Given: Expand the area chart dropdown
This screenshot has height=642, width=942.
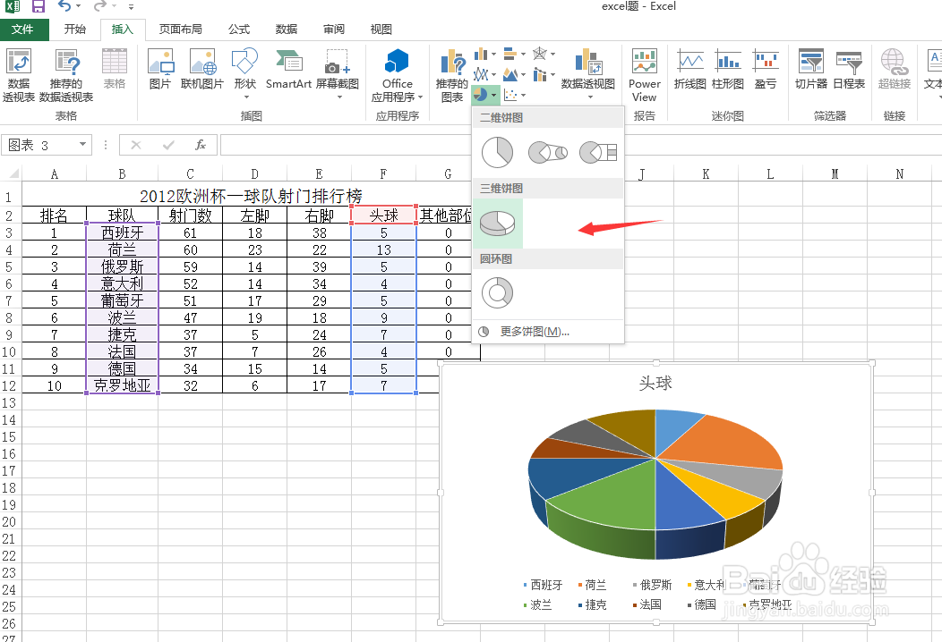Looking at the screenshot, I should coord(523,75).
